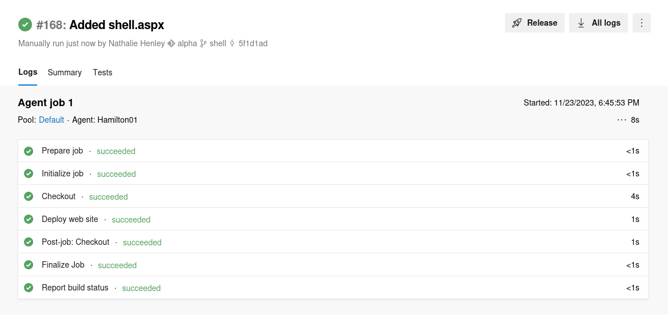Click the All logs download arrow icon
Screen dimensions: 668x315
[x=581, y=23]
